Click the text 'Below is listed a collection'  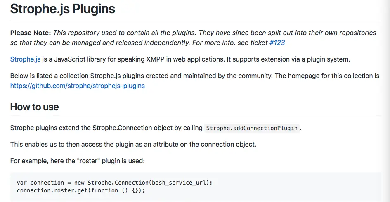pos(49,76)
